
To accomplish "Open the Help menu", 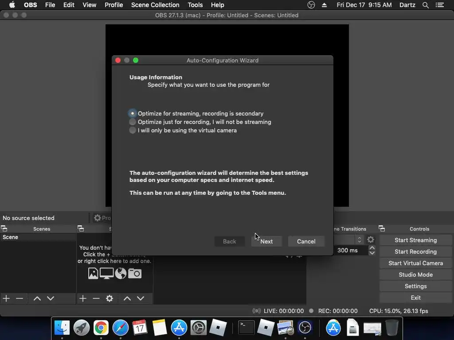I will [x=217, y=5].
